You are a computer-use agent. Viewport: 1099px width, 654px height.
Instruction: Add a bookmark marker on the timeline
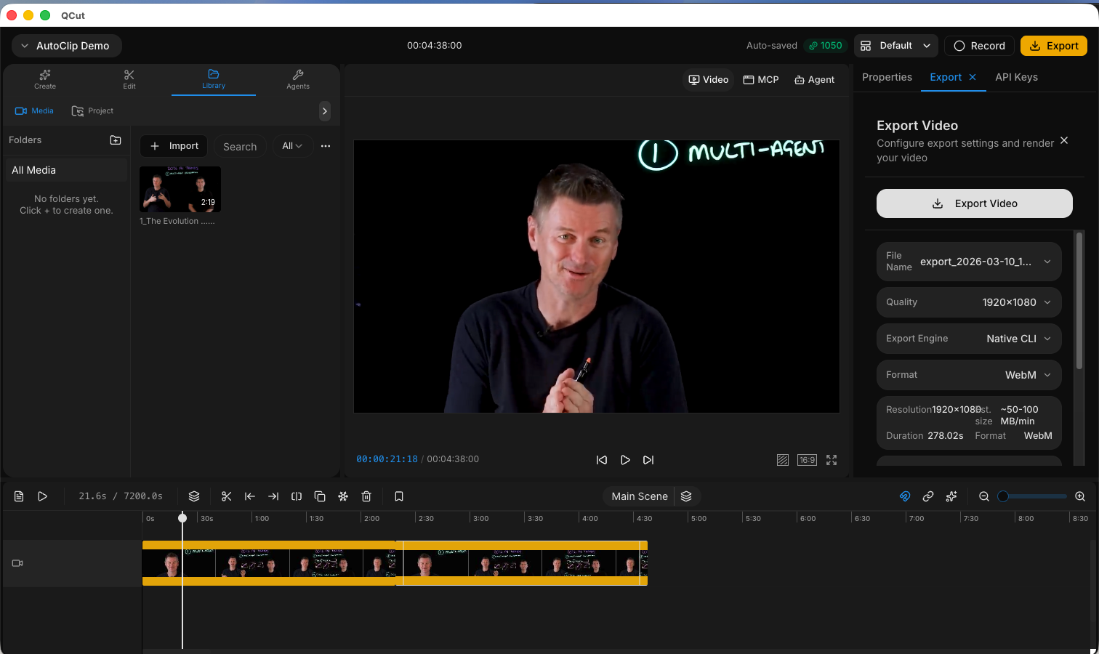point(398,496)
